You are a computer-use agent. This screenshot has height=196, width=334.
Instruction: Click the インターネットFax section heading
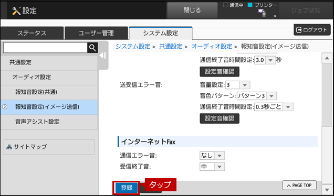217,141
